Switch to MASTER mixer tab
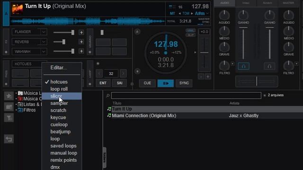 [x=288, y=3]
